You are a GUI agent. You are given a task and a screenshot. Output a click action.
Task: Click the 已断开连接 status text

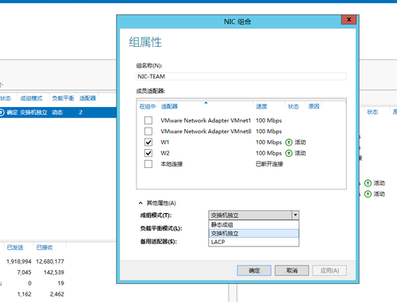click(x=269, y=164)
